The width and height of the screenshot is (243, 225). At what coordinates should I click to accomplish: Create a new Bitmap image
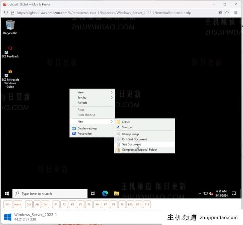coord(145,134)
